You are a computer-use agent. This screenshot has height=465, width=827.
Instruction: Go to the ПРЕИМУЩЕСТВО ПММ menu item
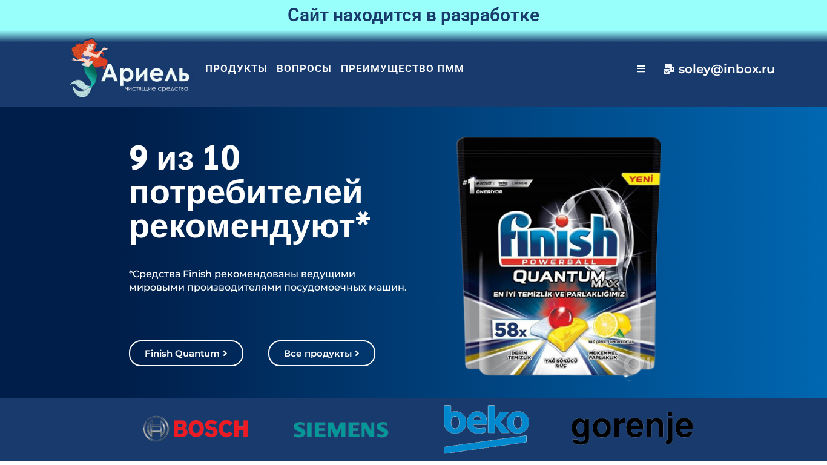click(403, 68)
